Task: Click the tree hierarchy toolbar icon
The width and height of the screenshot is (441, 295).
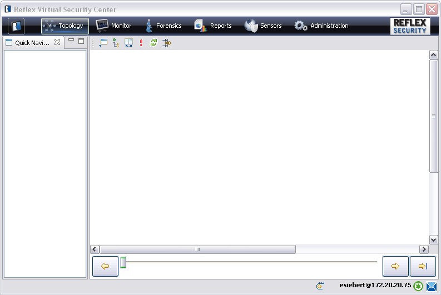Action: point(116,43)
